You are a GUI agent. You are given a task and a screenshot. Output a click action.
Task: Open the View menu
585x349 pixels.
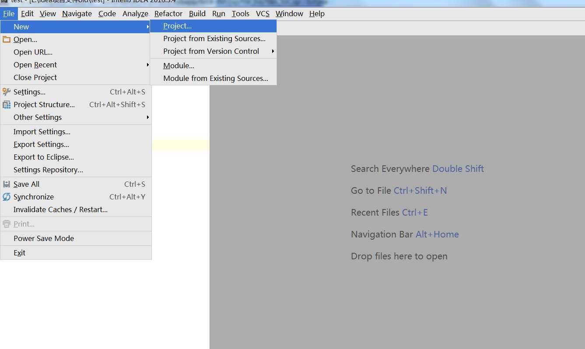click(x=48, y=14)
